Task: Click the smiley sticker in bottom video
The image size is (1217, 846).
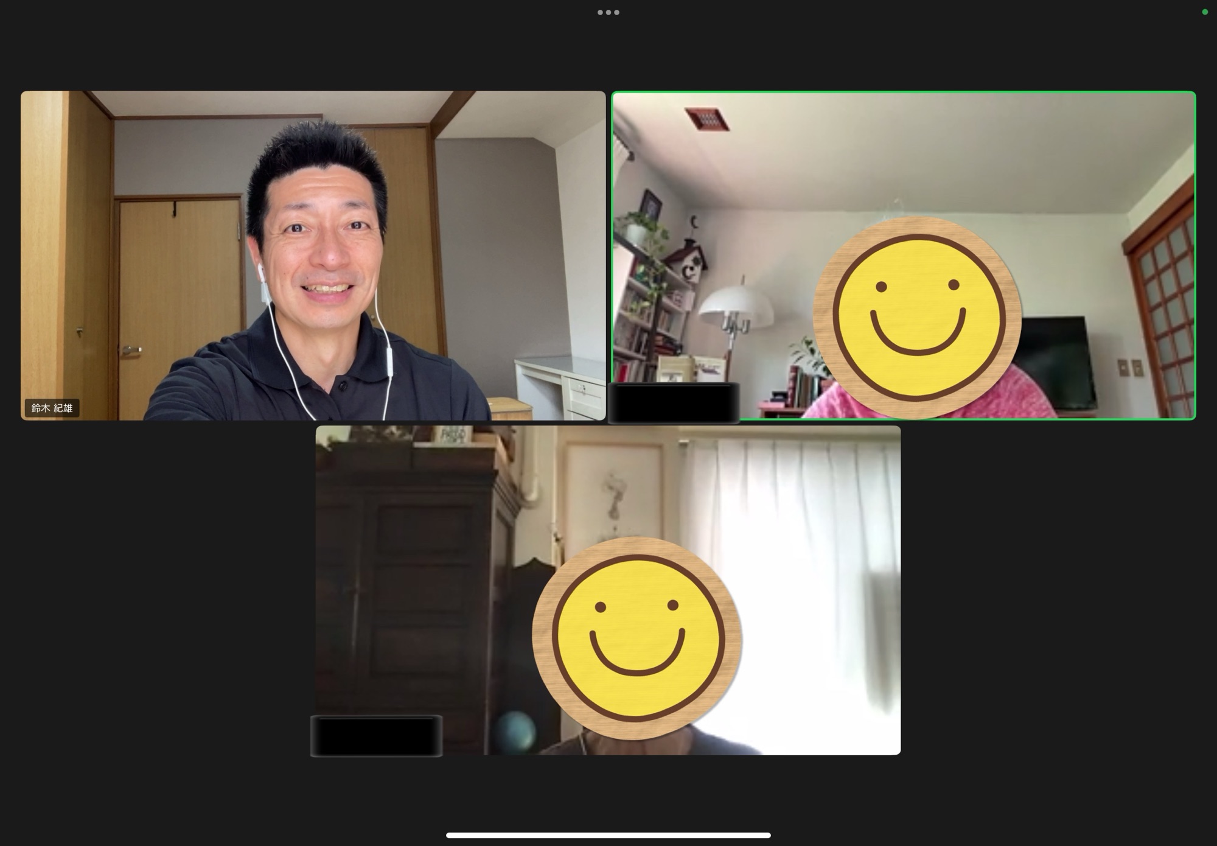Action: [x=636, y=638]
